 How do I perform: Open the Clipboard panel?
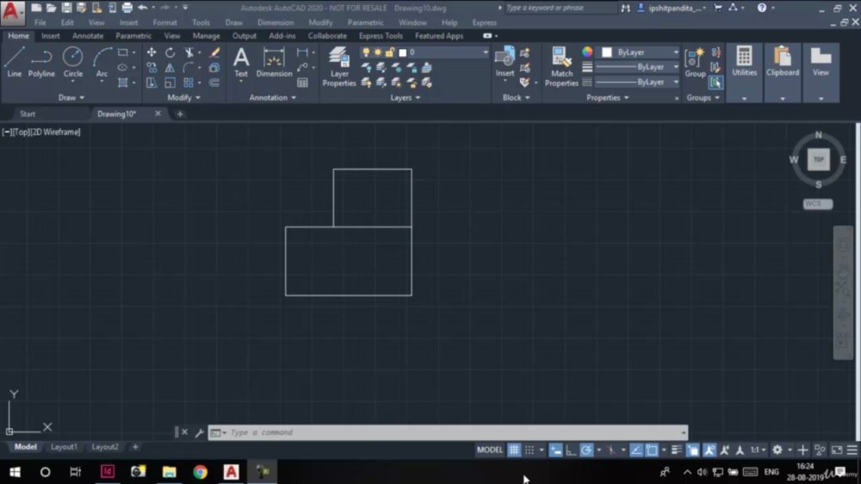[783, 61]
